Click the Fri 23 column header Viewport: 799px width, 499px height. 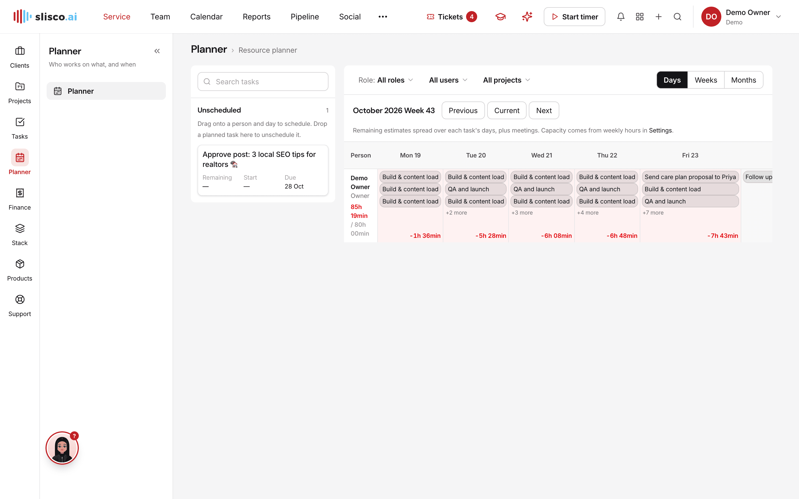point(690,155)
